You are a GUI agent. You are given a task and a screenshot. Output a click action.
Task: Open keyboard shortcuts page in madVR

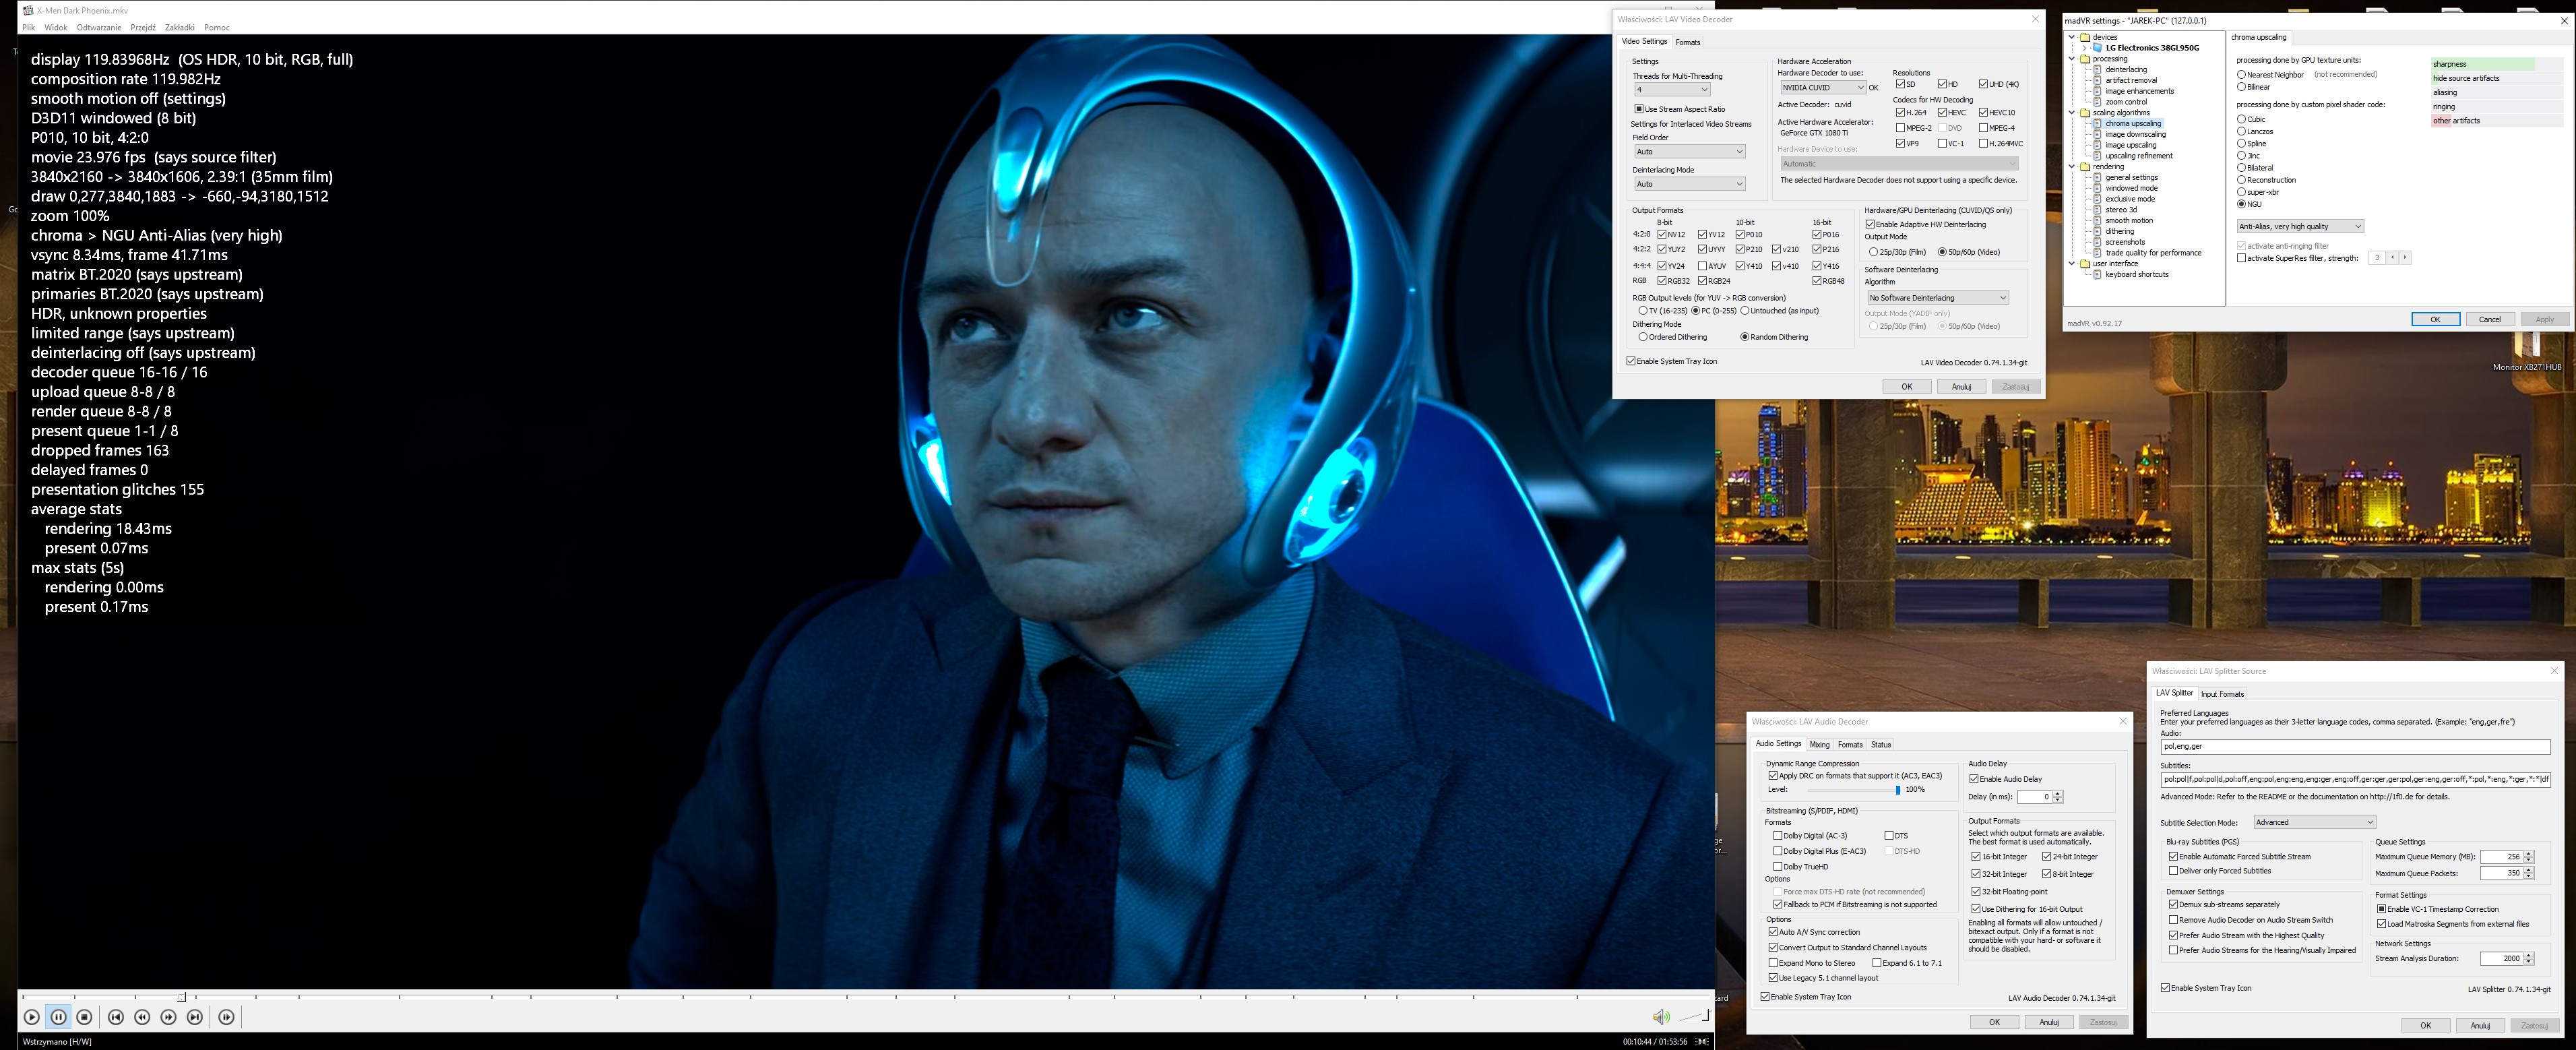[x=2137, y=274]
